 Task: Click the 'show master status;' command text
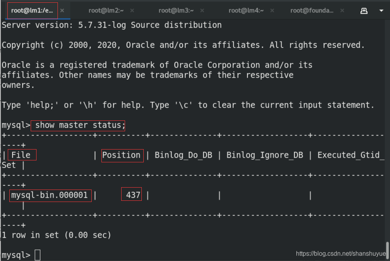(80, 125)
